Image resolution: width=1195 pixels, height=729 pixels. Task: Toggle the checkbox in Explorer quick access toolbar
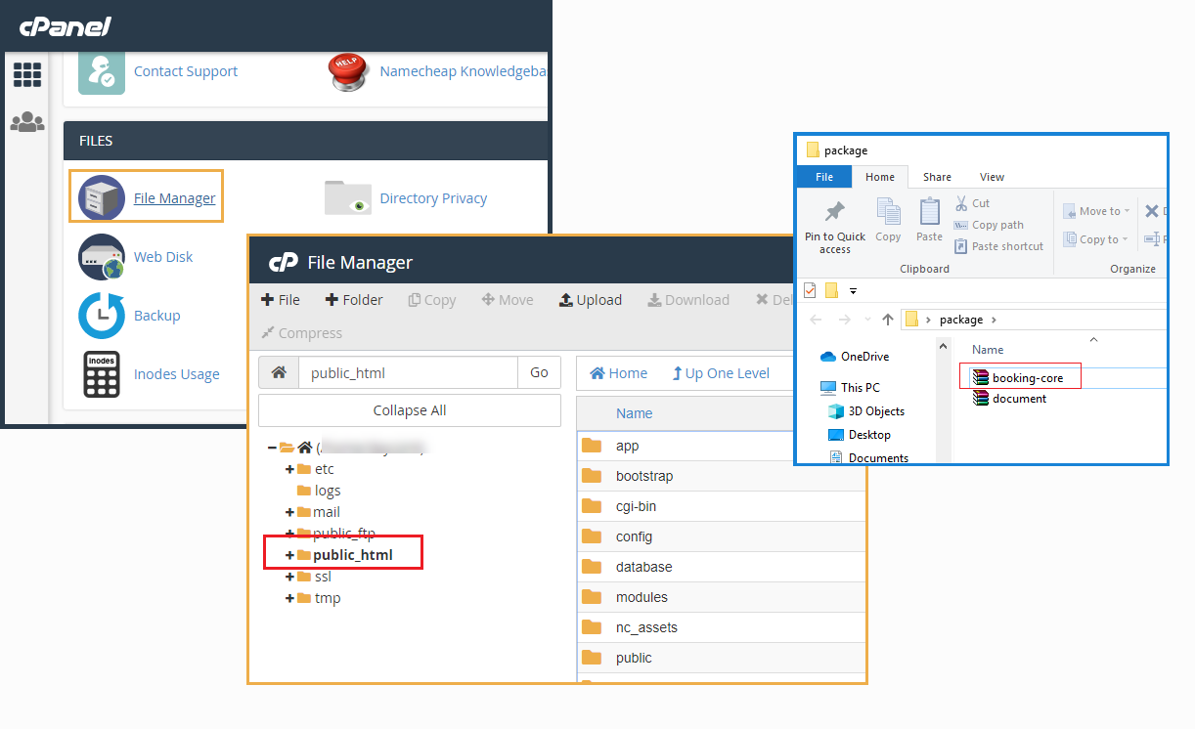point(809,290)
